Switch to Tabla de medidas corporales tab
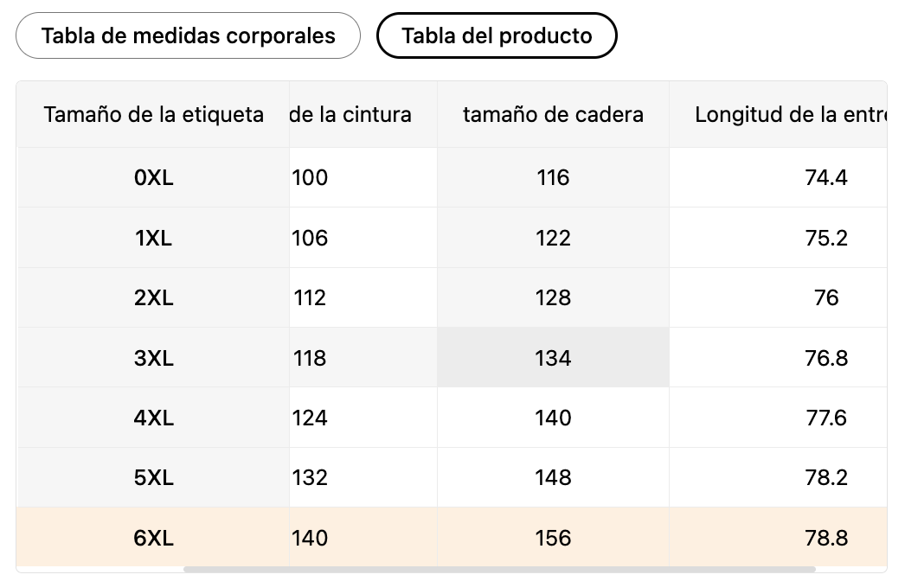This screenshot has width=905, height=581. [x=188, y=35]
